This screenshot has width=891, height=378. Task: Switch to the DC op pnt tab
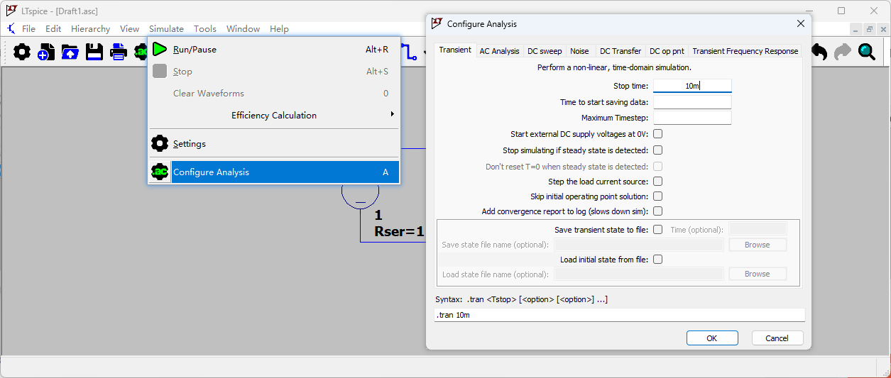[667, 51]
